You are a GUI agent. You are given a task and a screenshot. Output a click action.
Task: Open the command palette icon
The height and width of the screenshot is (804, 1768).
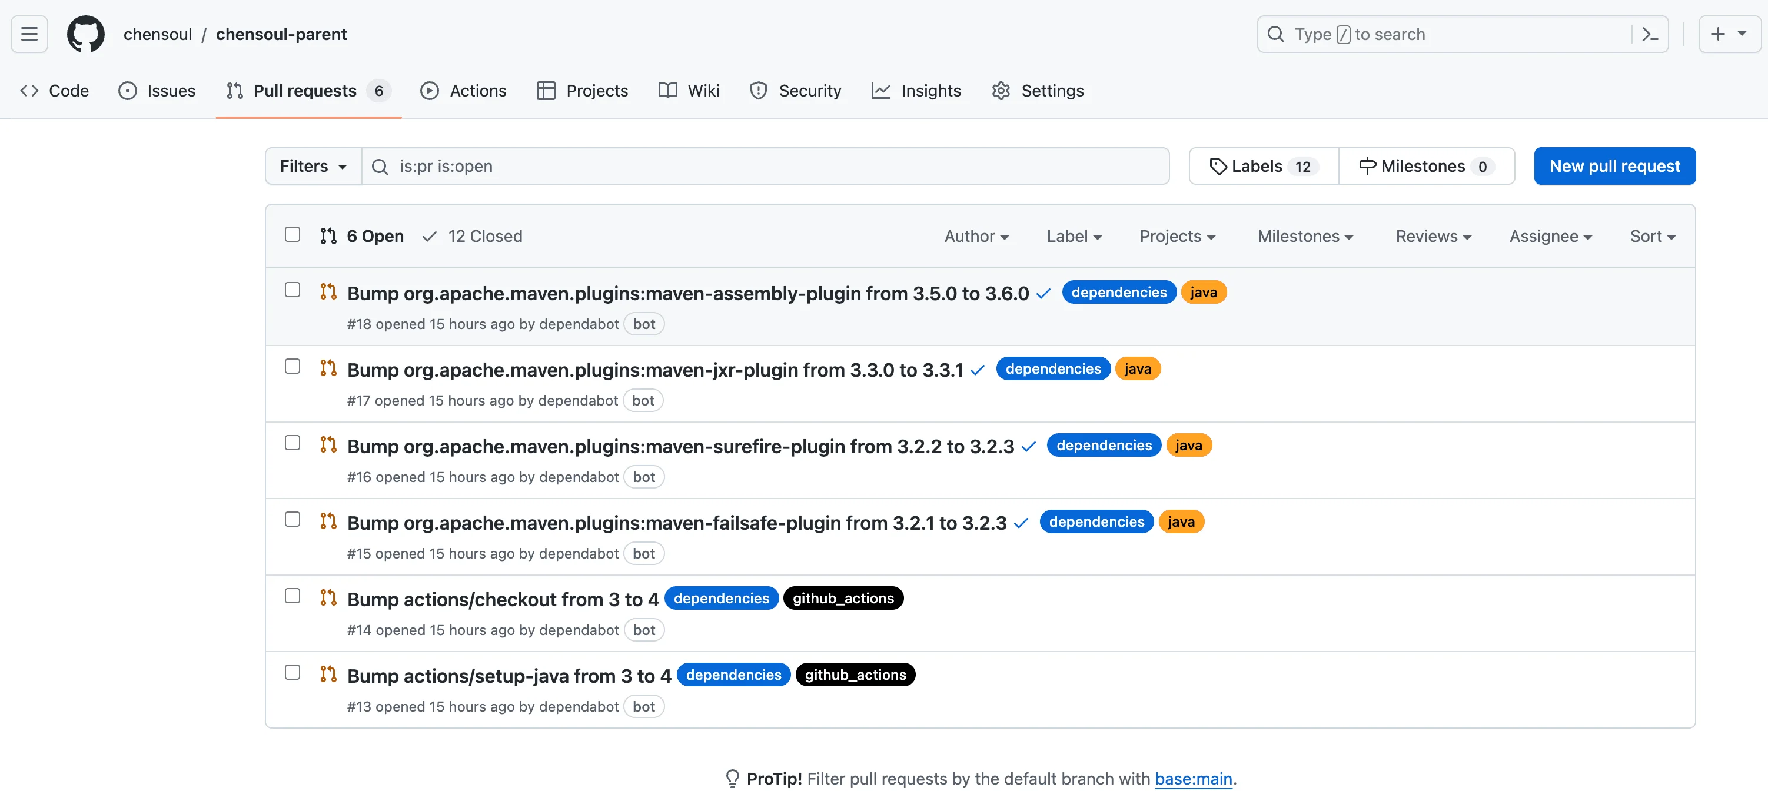point(1650,34)
